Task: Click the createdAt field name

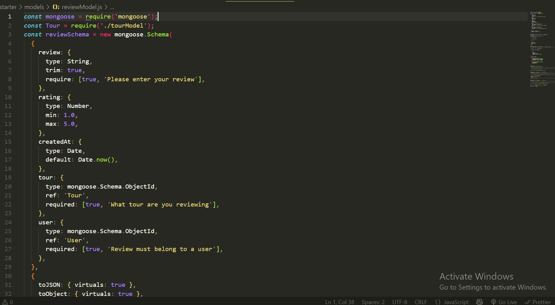Action: [x=55, y=141]
